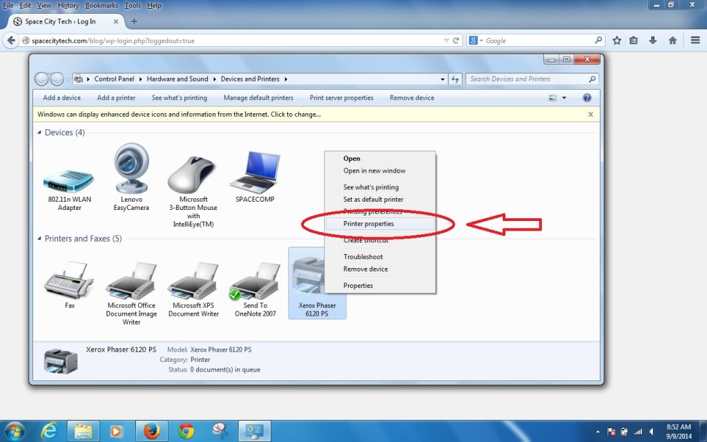Open the Firefox bookmarks list icon
The image size is (707, 442).
tap(634, 41)
